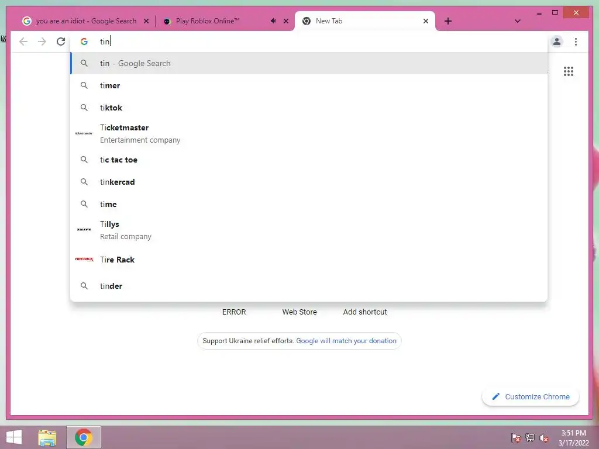Choose the 'tiktok' suggestion

pos(309,108)
